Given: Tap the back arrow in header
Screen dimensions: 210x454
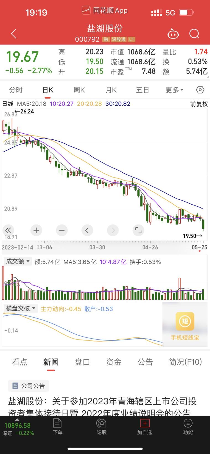Looking at the screenshot, I should click(x=14, y=34).
